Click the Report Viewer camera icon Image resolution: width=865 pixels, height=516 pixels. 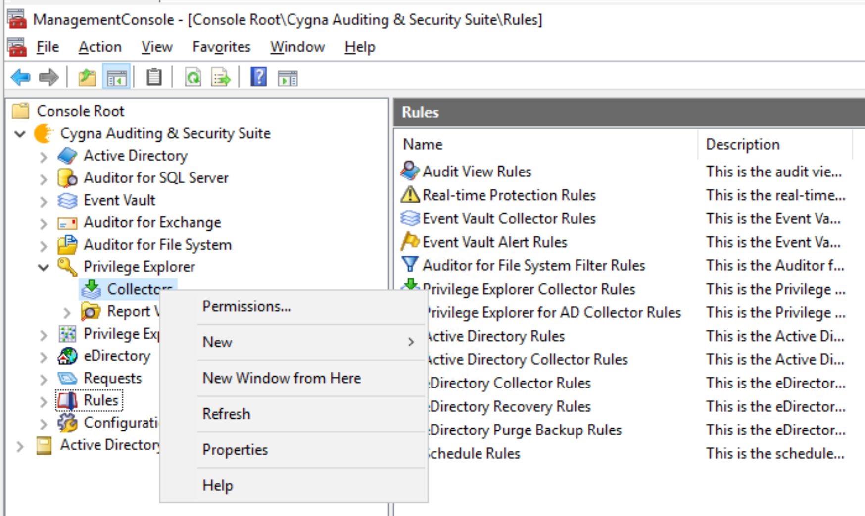point(91,311)
